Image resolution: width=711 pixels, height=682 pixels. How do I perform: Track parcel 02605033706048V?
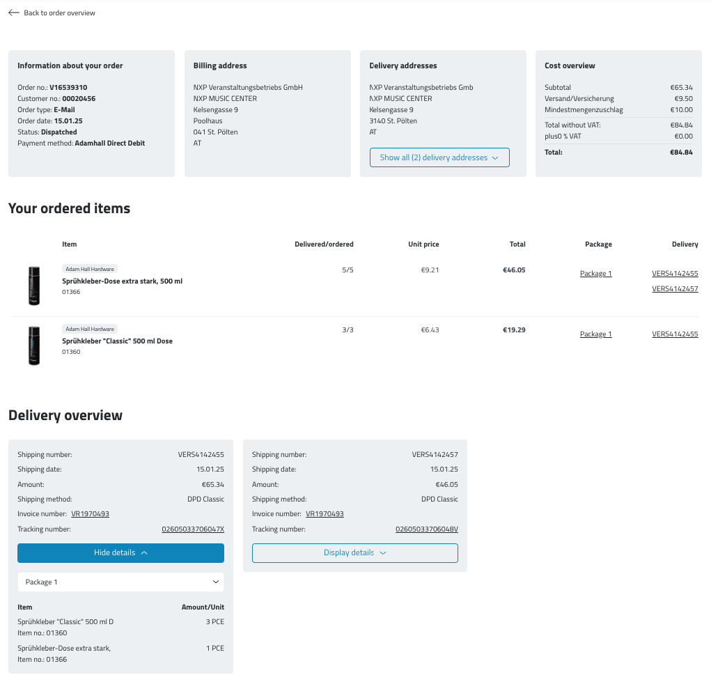click(x=426, y=529)
